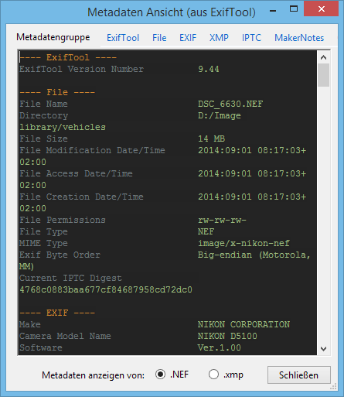Select the .NEF radio button
This screenshot has width=344, height=397.
(x=160, y=375)
